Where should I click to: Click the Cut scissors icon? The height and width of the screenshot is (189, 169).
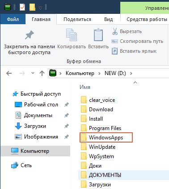[x=115, y=31]
